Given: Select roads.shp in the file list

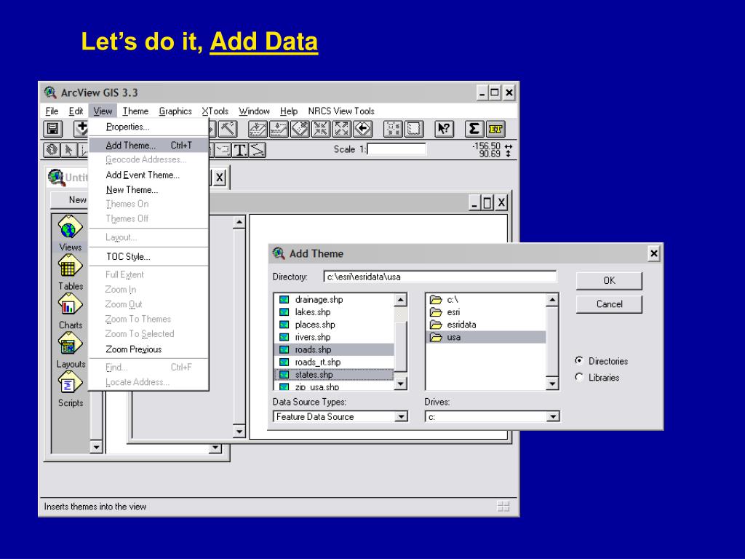Looking at the screenshot, I should 335,349.
